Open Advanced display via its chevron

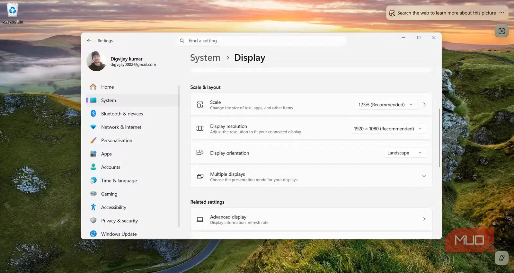coord(424,219)
